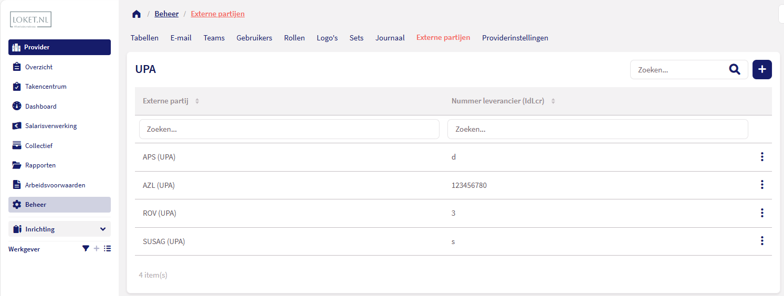Open Takencentrum from the sidebar
Screen dimensions: 784x296
46,87
